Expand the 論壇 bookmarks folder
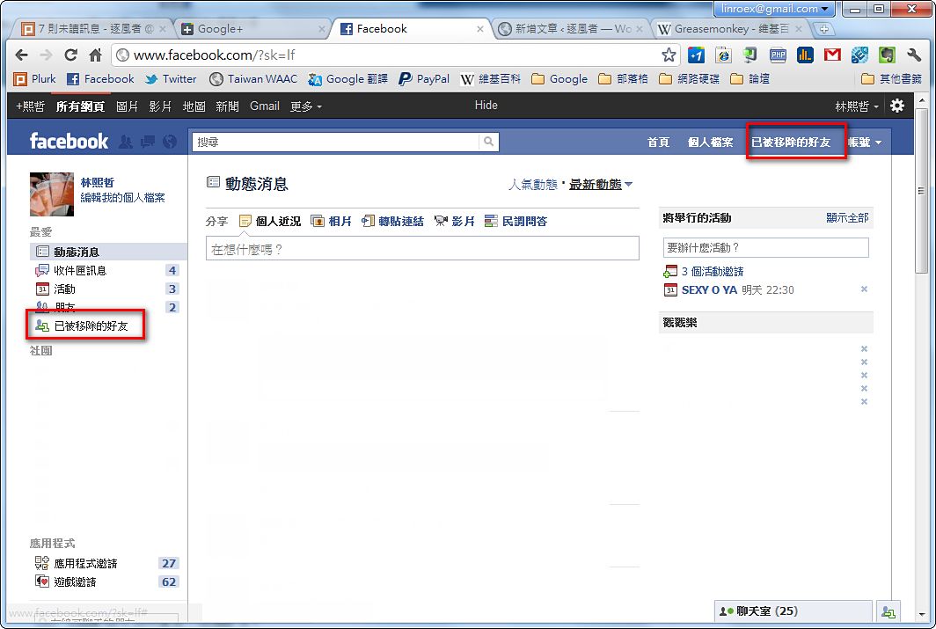Image resolution: width=936 pixels, height=629 pixels. pyautogui.click(x=750, y=79)
